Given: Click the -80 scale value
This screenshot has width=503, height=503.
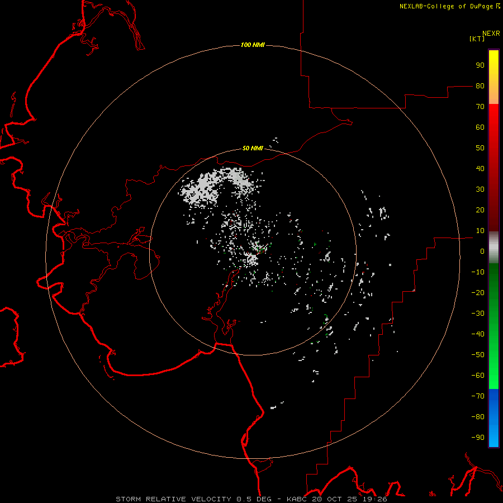Looking at the screenshot, I should click(478, 417).
